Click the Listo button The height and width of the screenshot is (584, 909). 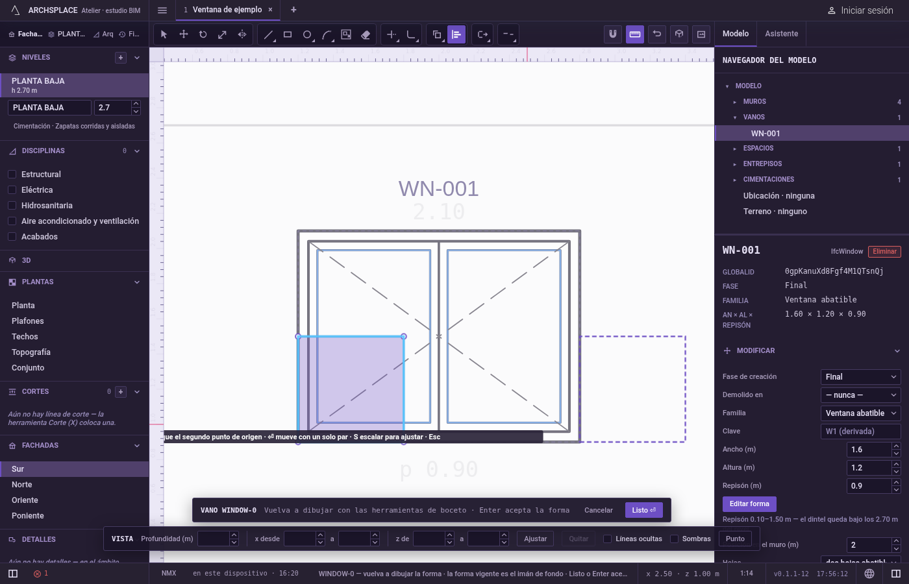click(644, 511)
